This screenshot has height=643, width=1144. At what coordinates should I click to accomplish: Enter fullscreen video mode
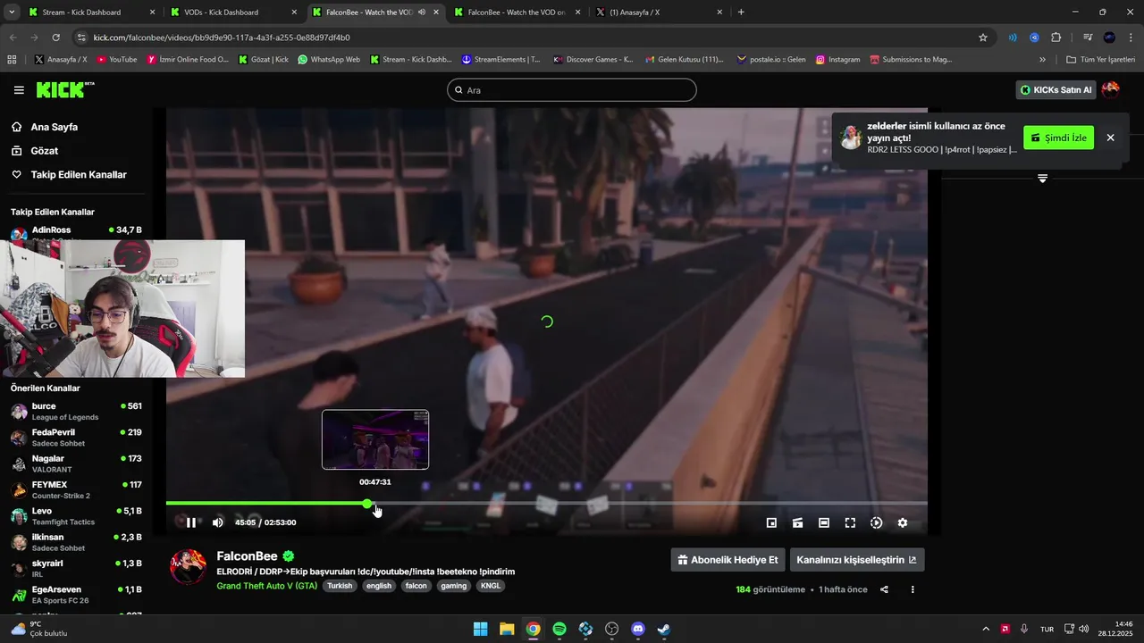pyautogui.click(x=850, y=522)
